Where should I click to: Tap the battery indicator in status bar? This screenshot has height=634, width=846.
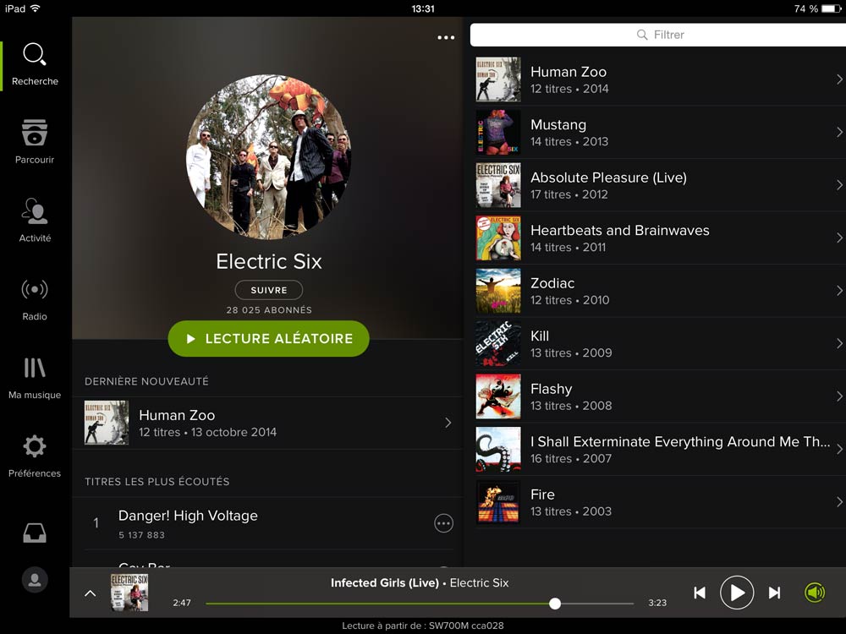pos(832,8)
